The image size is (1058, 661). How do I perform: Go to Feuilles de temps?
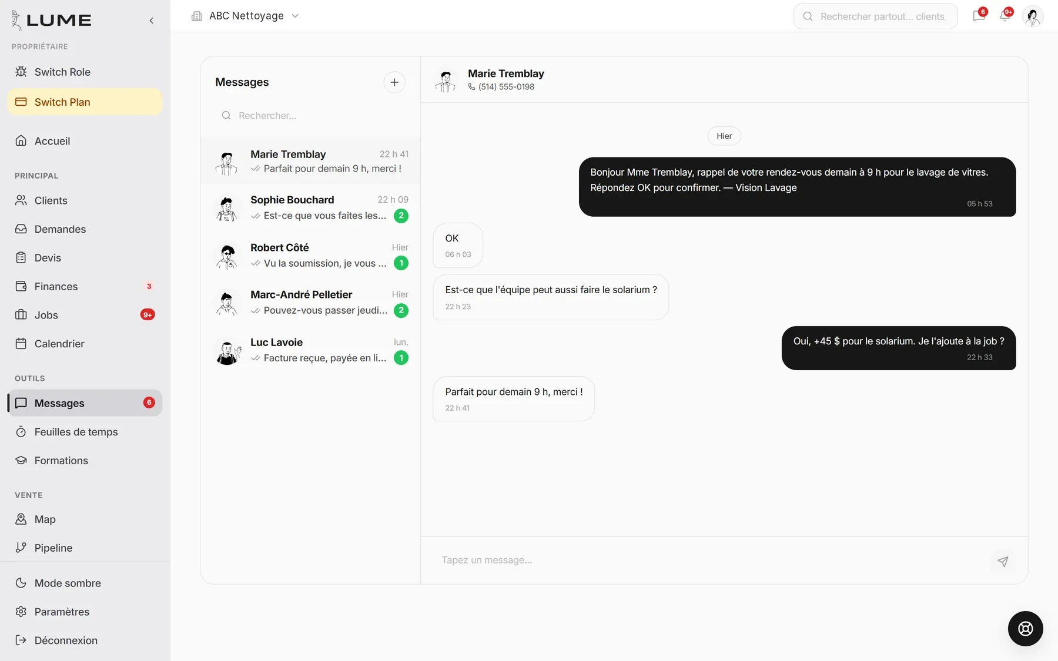coord(85,432)
